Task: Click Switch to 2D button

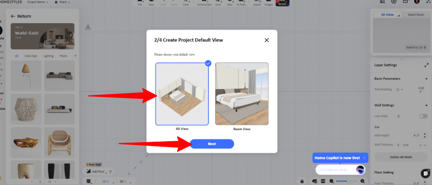Action: coord(416,48)
